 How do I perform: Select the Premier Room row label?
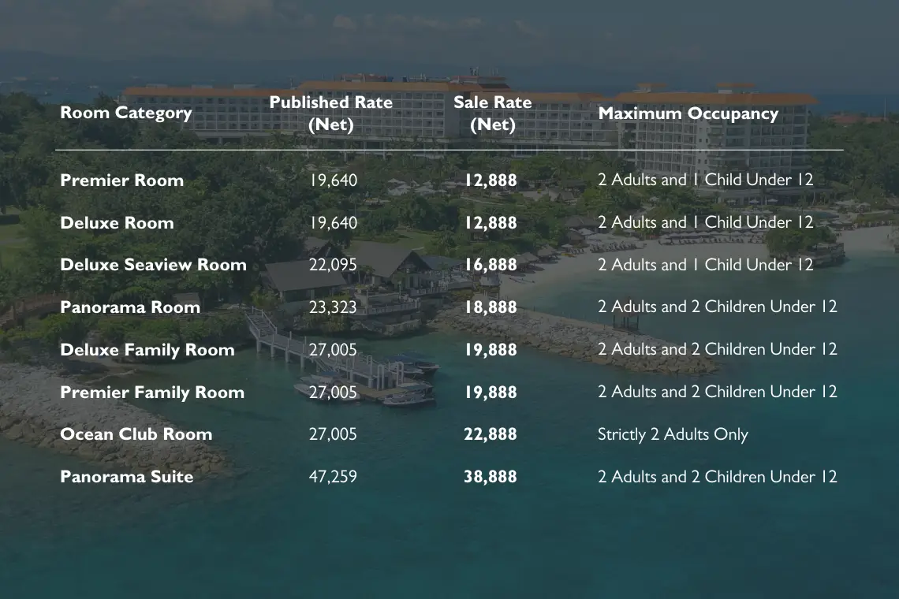[122, 180]
